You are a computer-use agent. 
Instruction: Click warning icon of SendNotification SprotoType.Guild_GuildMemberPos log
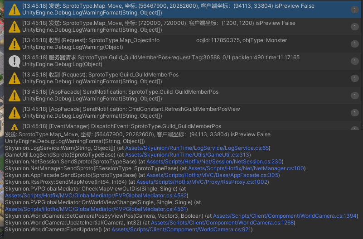click(15, 96)
